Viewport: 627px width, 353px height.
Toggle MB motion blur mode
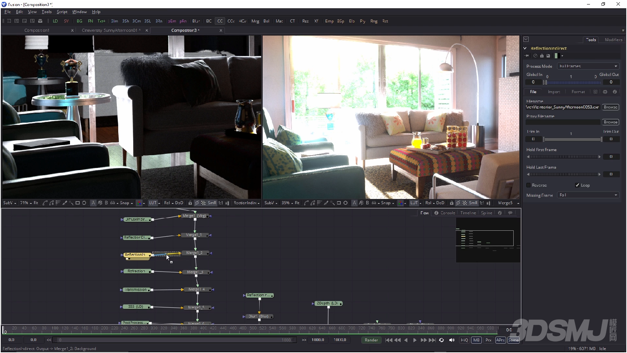[x=476, y=340]
